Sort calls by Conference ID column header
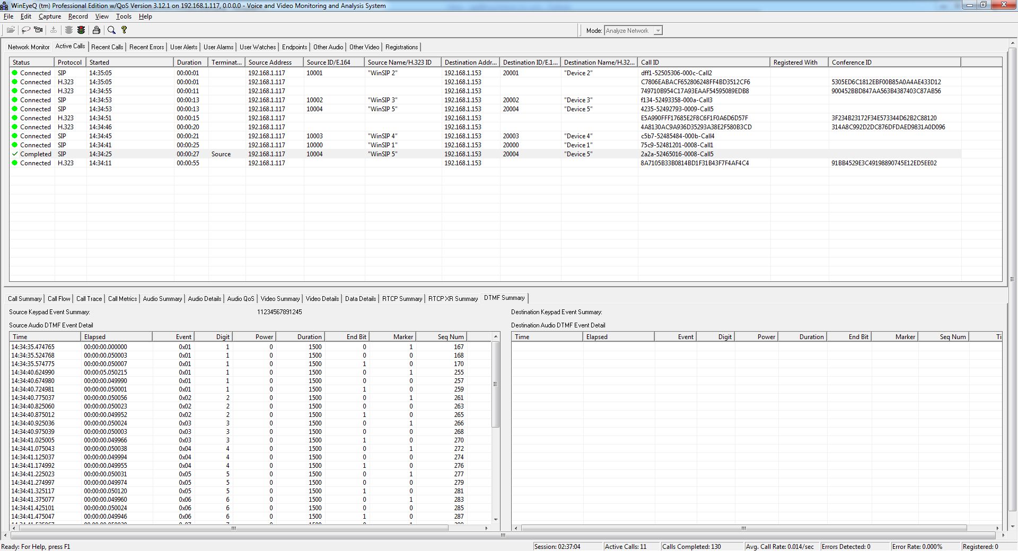 [894, 63]
